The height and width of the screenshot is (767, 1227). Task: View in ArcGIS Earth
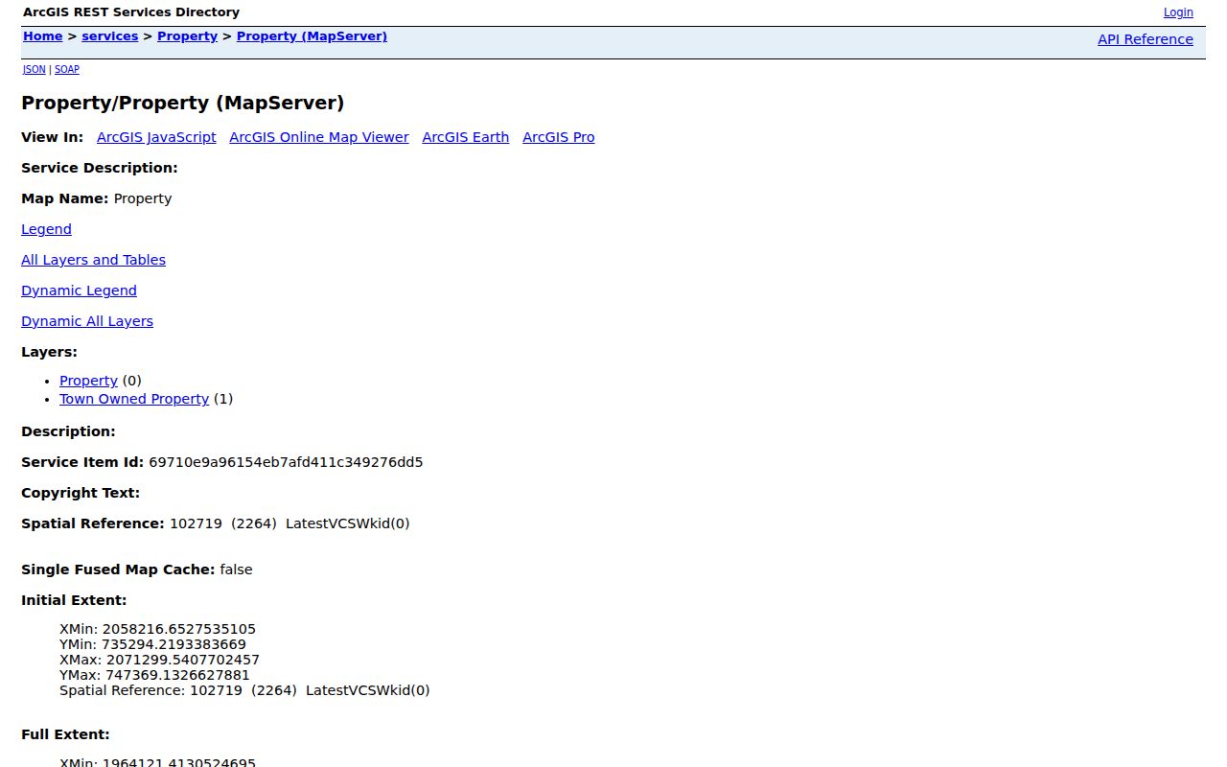466,137
